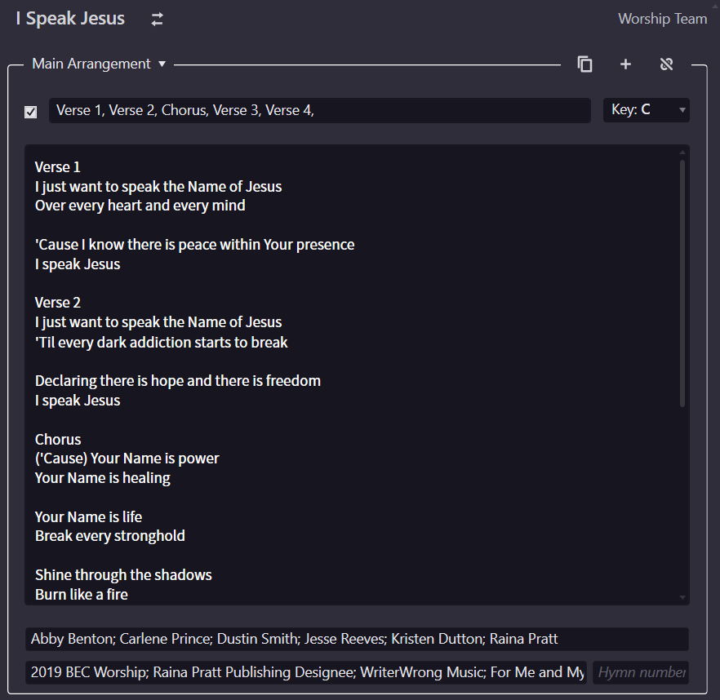Click line ''Til every dark addiction starts to break'

pyautogui.click(x=161, y=343)
